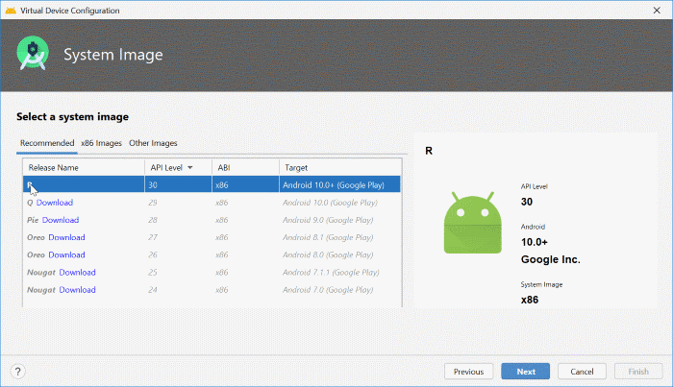Switch to the Recommended tab
This screenshot has width=673, height=387.
tap(47, 143)
